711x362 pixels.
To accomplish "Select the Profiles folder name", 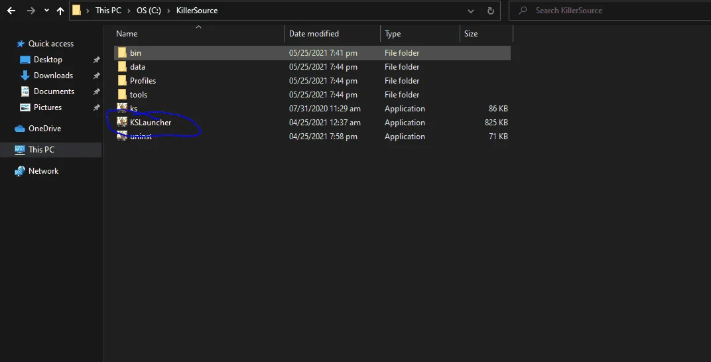I will (143, 81).
